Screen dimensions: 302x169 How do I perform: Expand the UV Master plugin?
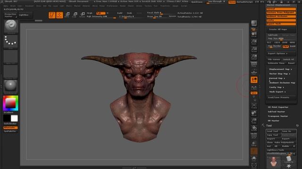tap(274, 121)
